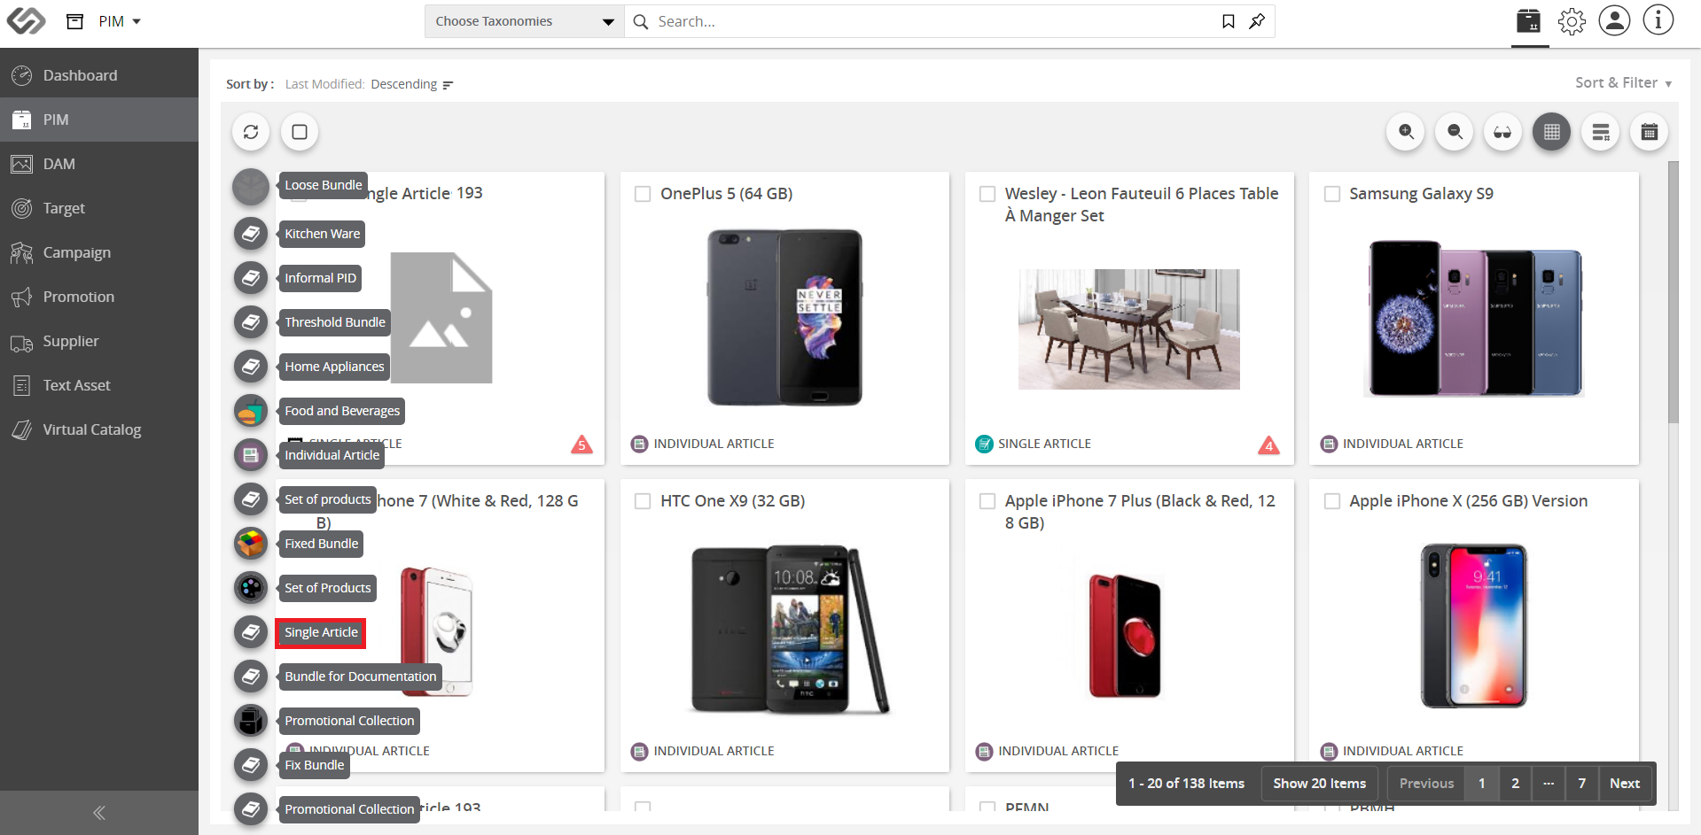Click the application logo in top-left
Image resolution: width=1701 pixels, height=835 pixels.
pyautogui.click(x=26, y=20)
